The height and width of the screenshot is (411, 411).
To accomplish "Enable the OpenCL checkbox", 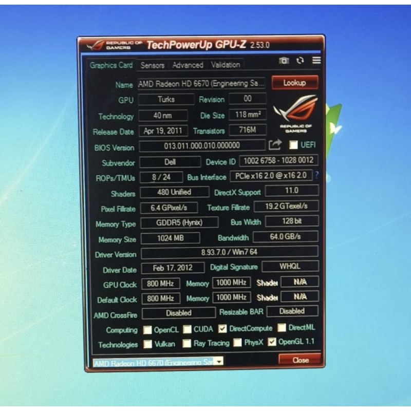I will pyautogui.click(x=147, y=330).
